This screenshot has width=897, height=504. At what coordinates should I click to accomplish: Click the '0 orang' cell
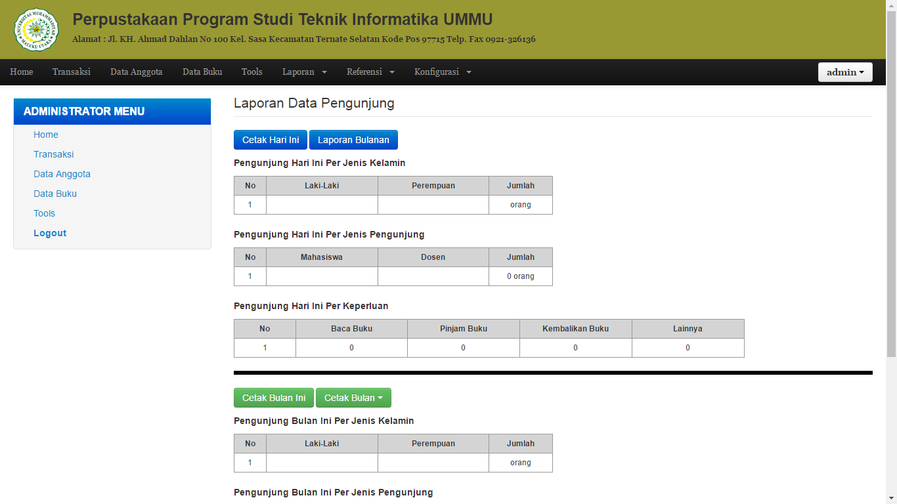(x=521, y=276)
